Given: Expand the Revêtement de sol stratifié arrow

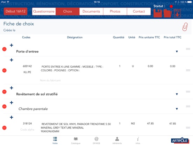Looking at the screenshot, I should [177, 94].
